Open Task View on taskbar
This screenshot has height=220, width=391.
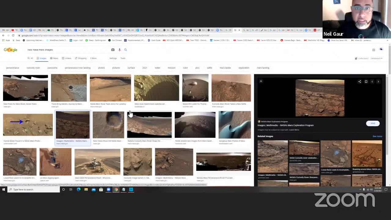tap(71, 189)
